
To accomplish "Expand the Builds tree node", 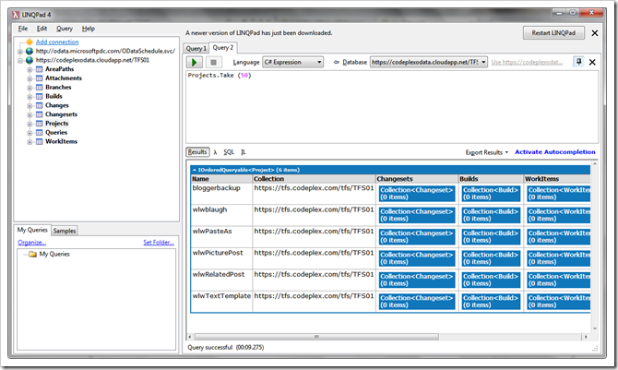I will click(30, 97).
